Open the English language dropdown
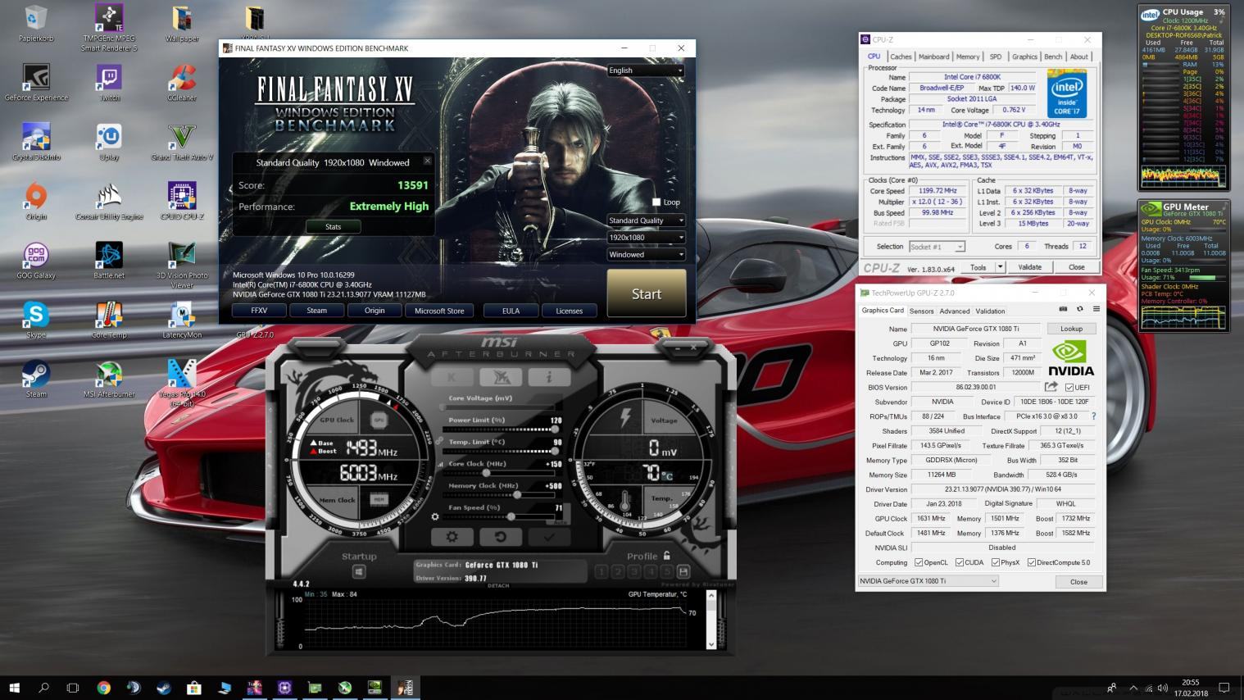Image resolution: width=1244 pixels, height=700 pixels. tap(646, 70)
